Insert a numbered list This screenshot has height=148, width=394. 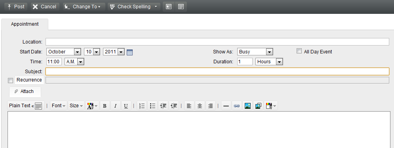(x=142, y=106)
